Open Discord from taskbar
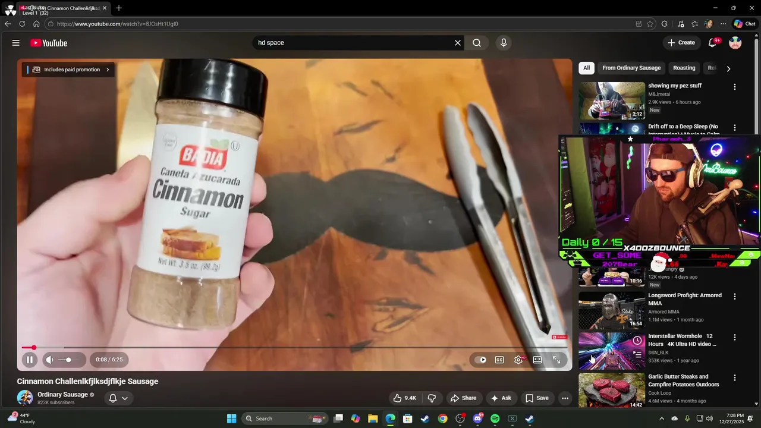 click(477, 418)
